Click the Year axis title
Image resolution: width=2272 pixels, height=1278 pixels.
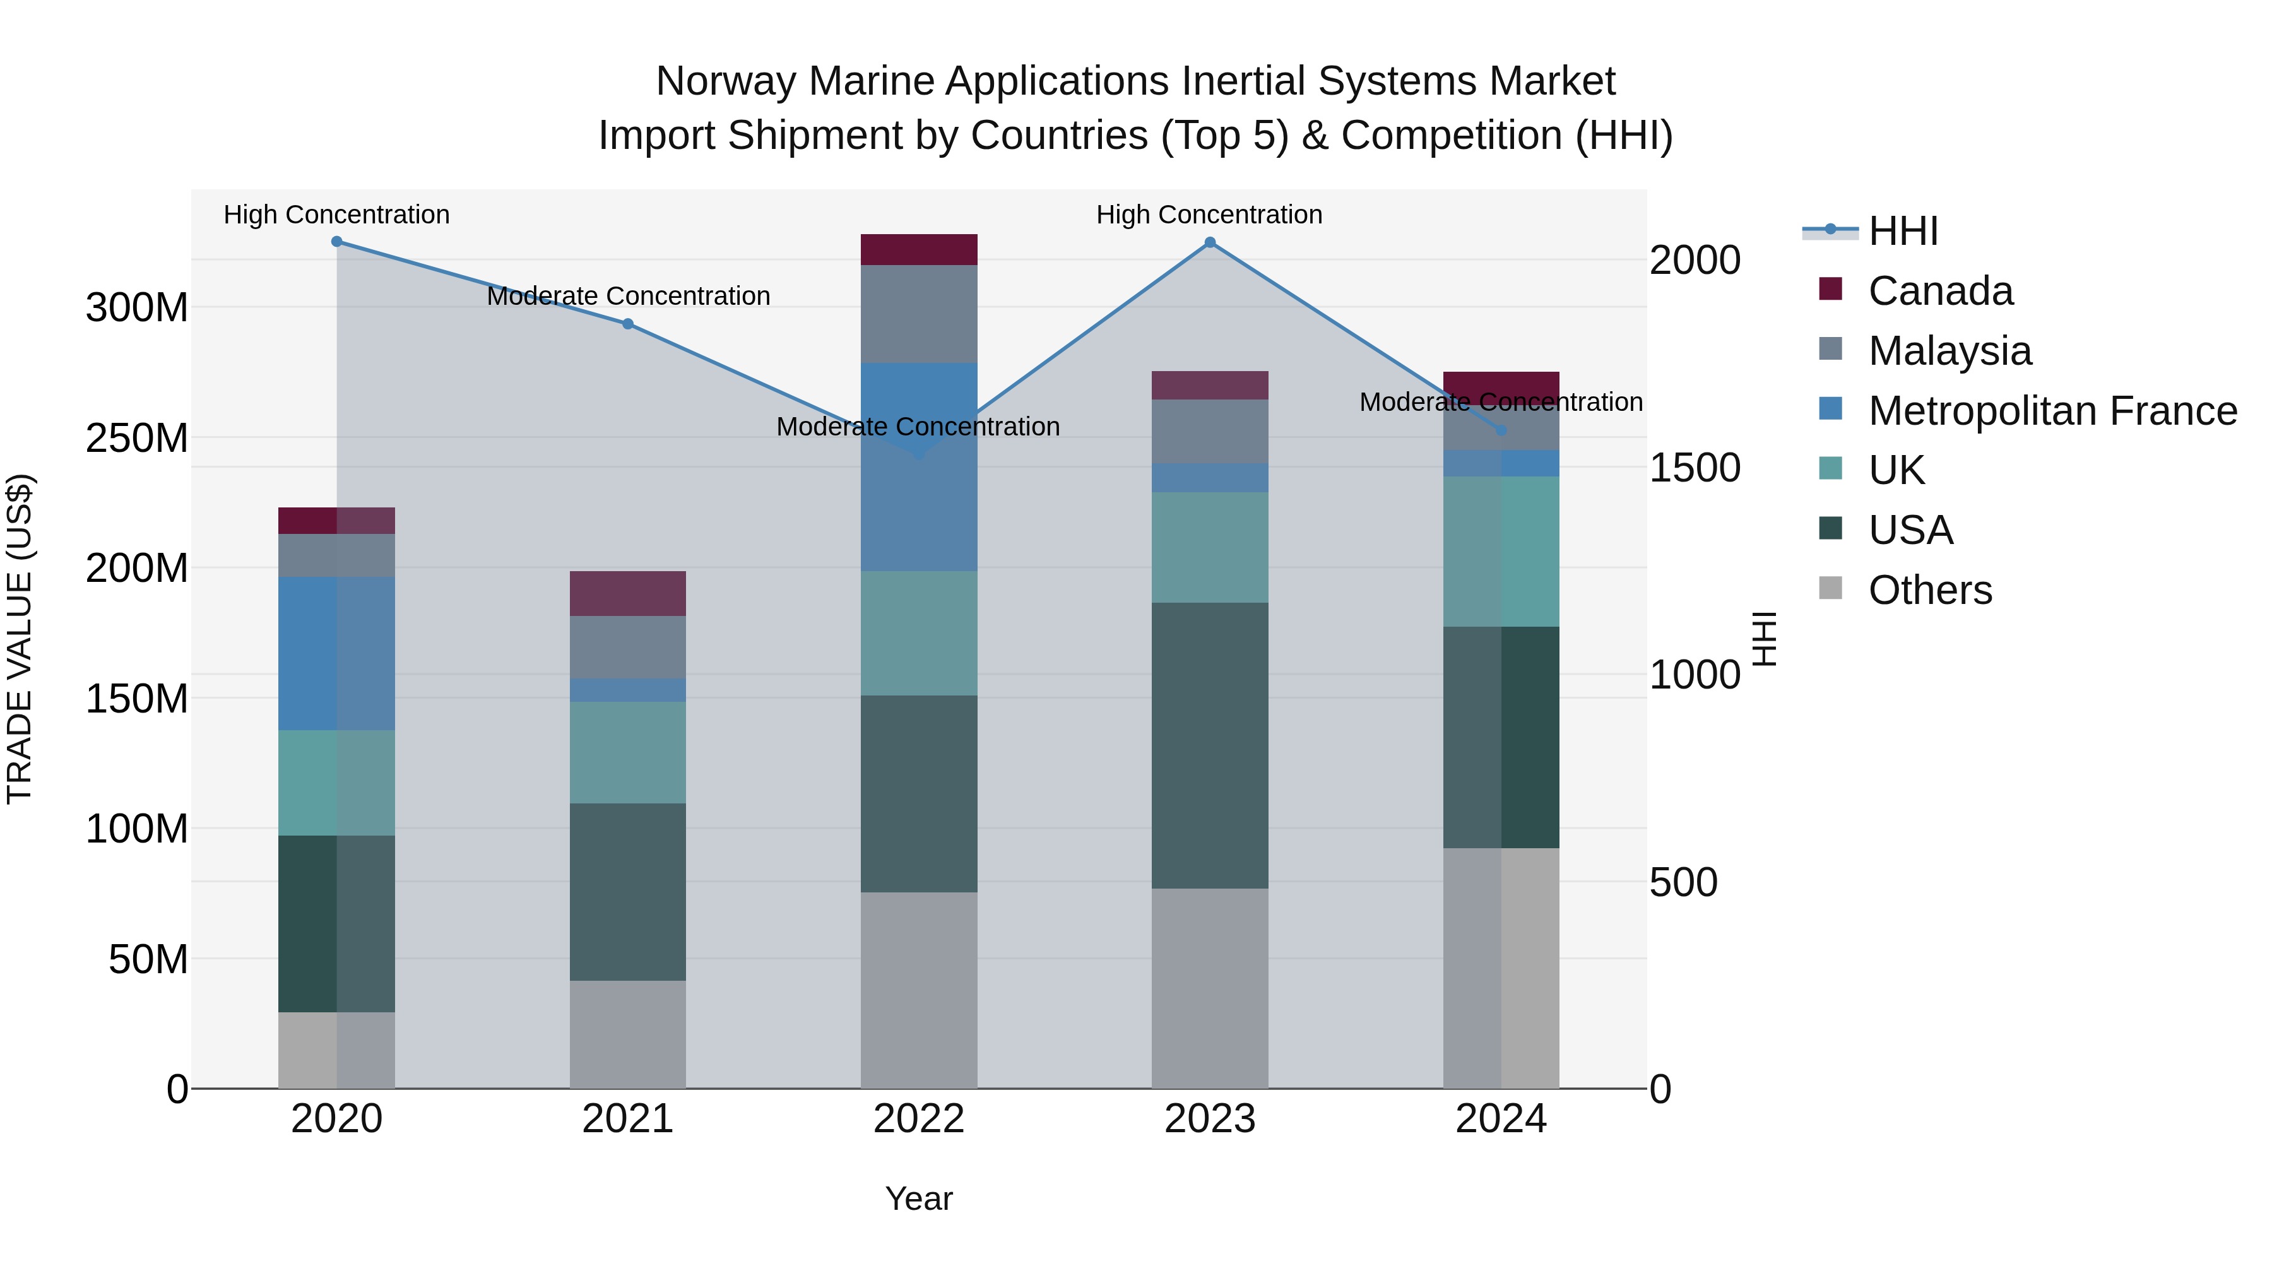pos(919,1198)
